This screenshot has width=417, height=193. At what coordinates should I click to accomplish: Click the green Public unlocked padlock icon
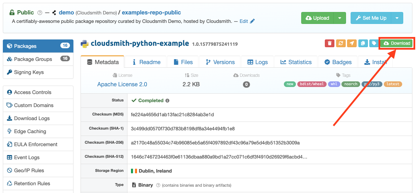coord(12,12)
